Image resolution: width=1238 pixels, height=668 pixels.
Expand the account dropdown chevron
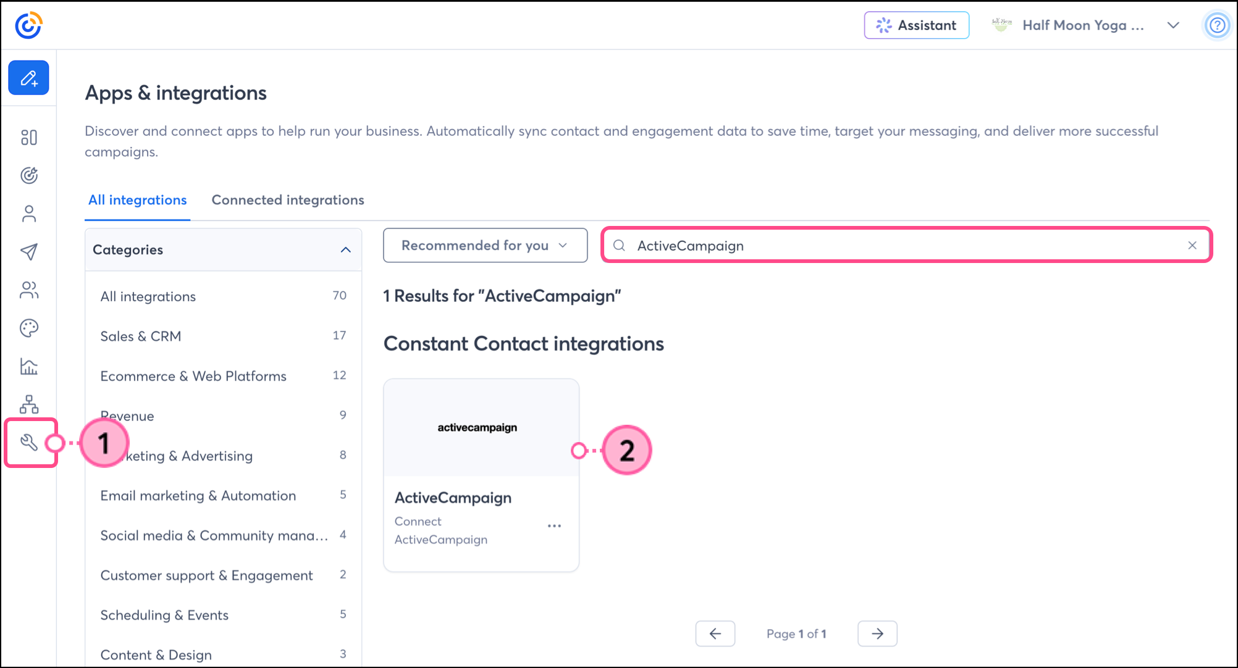pyautogui.click(x=1173, y=25)
